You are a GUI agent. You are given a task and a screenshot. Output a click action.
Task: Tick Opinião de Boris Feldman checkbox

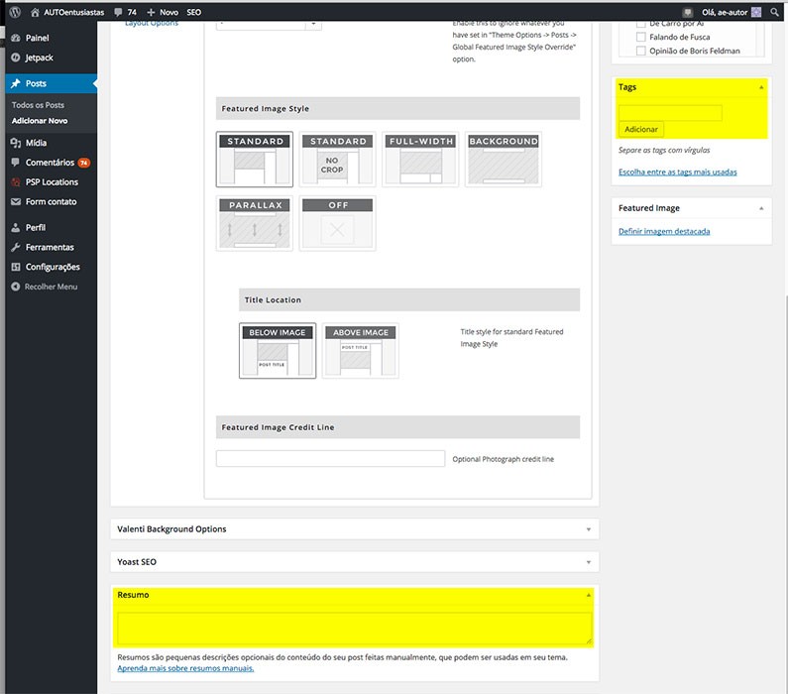(641, 52)
